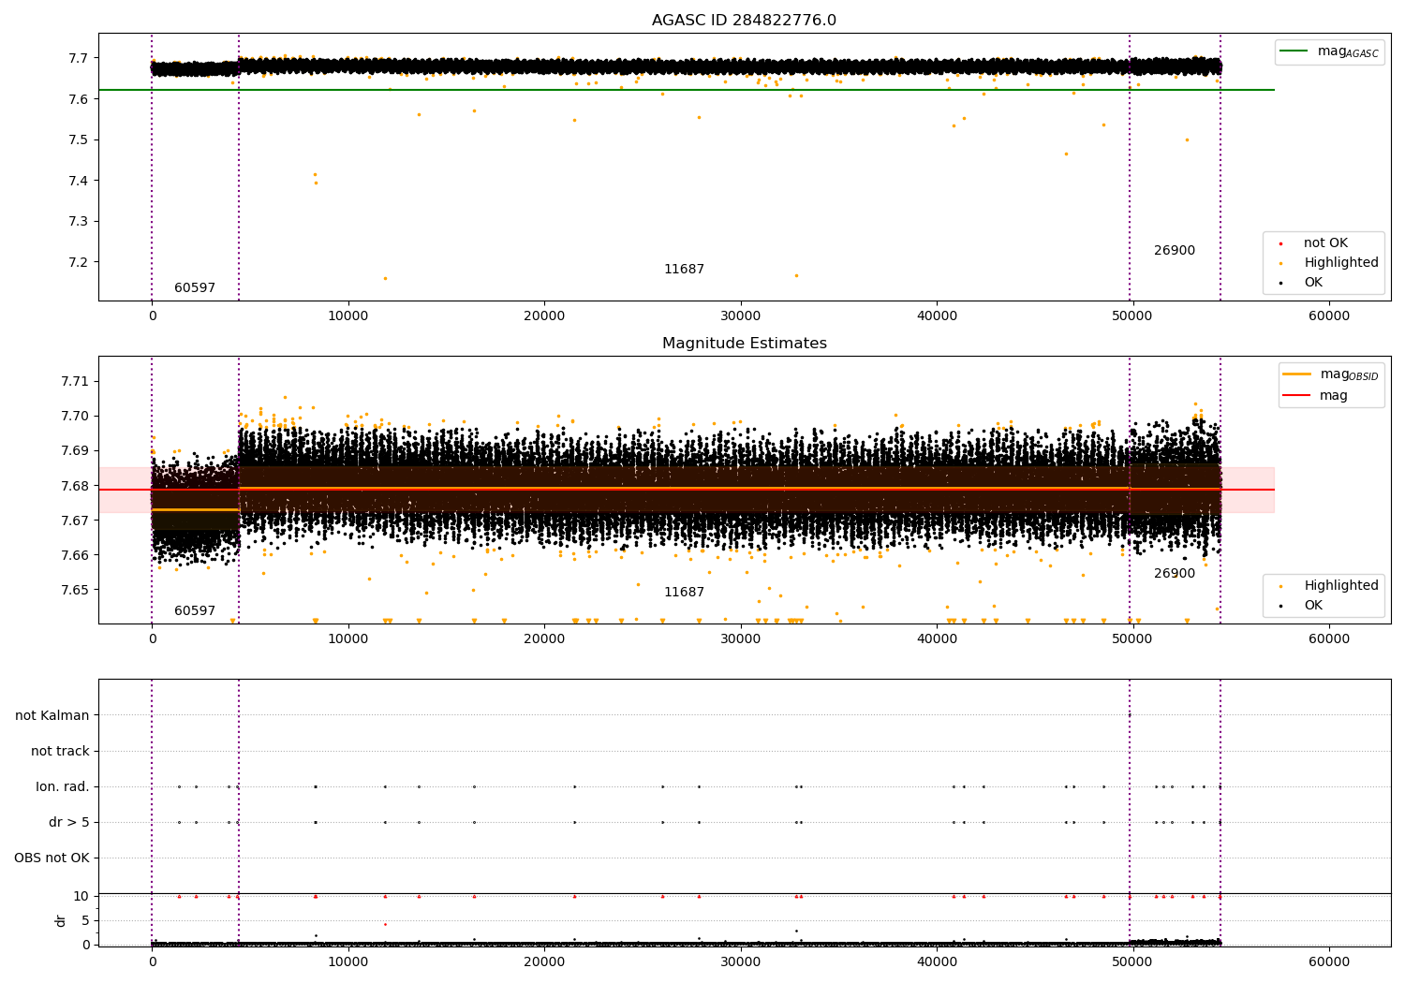Click obsid label 26900 in Magnitude Estimates plot
The width and height of the screenshot is (1405, 983).
click(x=1175, y=574)
